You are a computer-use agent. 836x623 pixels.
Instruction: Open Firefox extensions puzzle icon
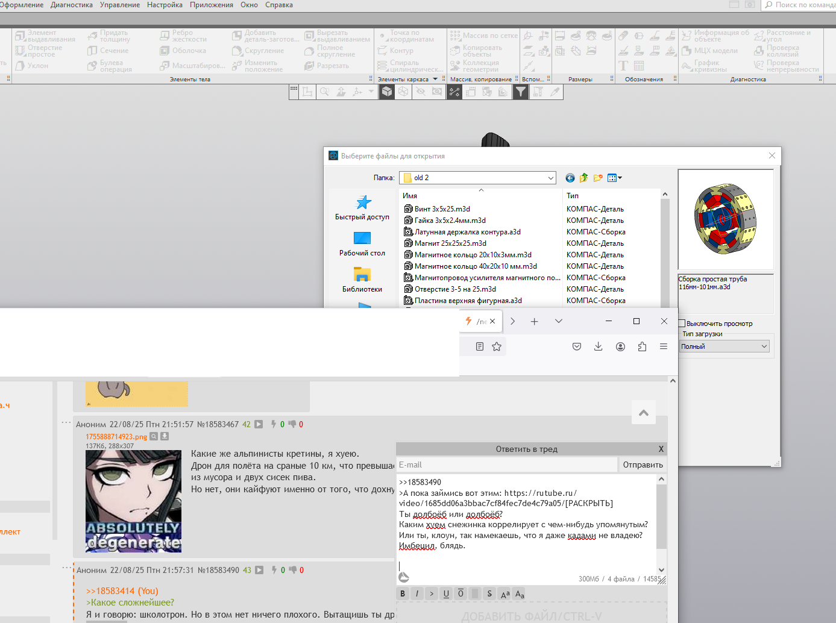pyautogui.click(x=642, y=346)
